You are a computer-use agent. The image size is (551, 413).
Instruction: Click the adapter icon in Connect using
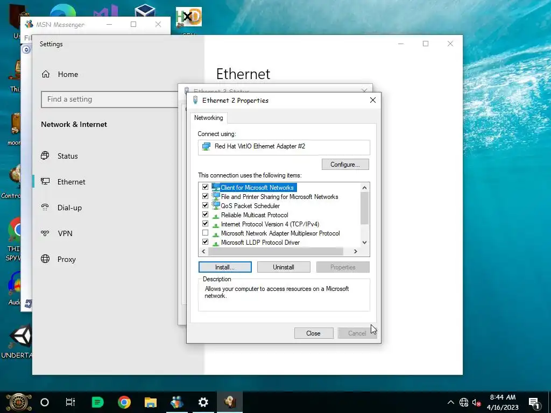[206, 146]
